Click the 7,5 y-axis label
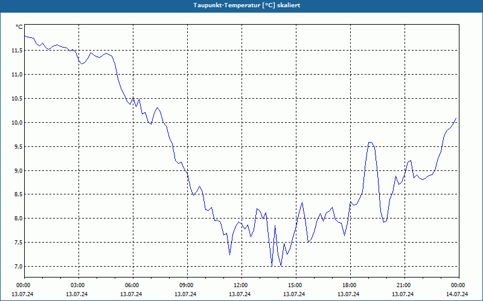This screenshot has height=301, width=483. [18, 242]
